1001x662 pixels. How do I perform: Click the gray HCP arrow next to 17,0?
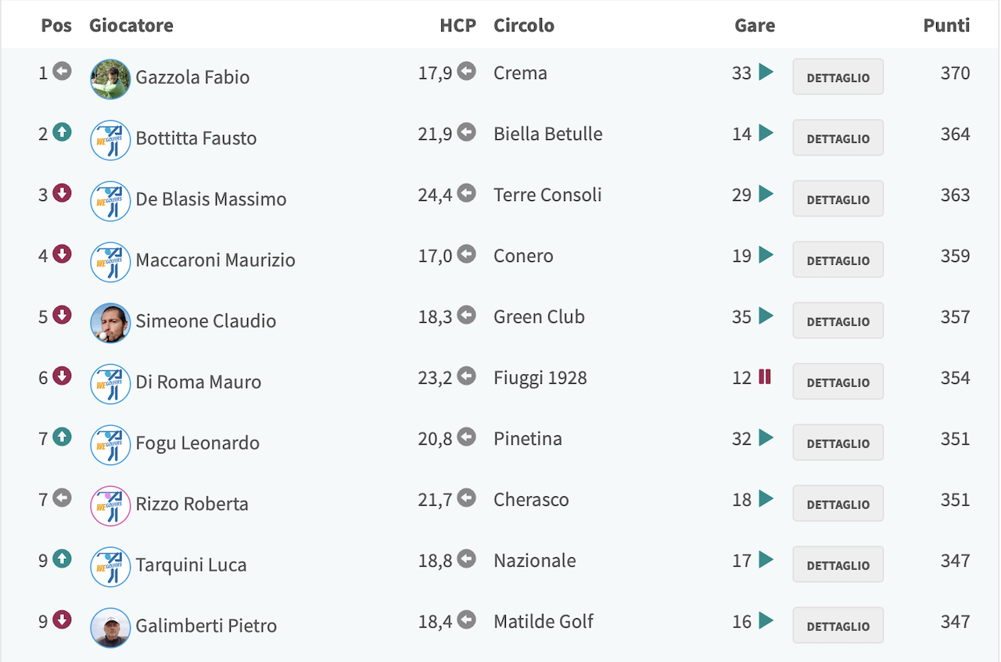pyautogui.click(x=467, y=255)
